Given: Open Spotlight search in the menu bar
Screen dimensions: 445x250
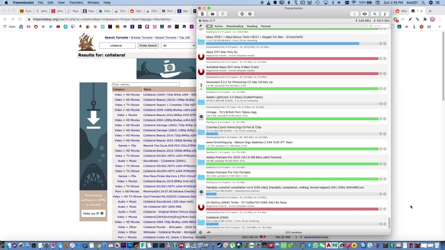Looking at the screenshot, I should pyautogui.click(x=423, y=2).
